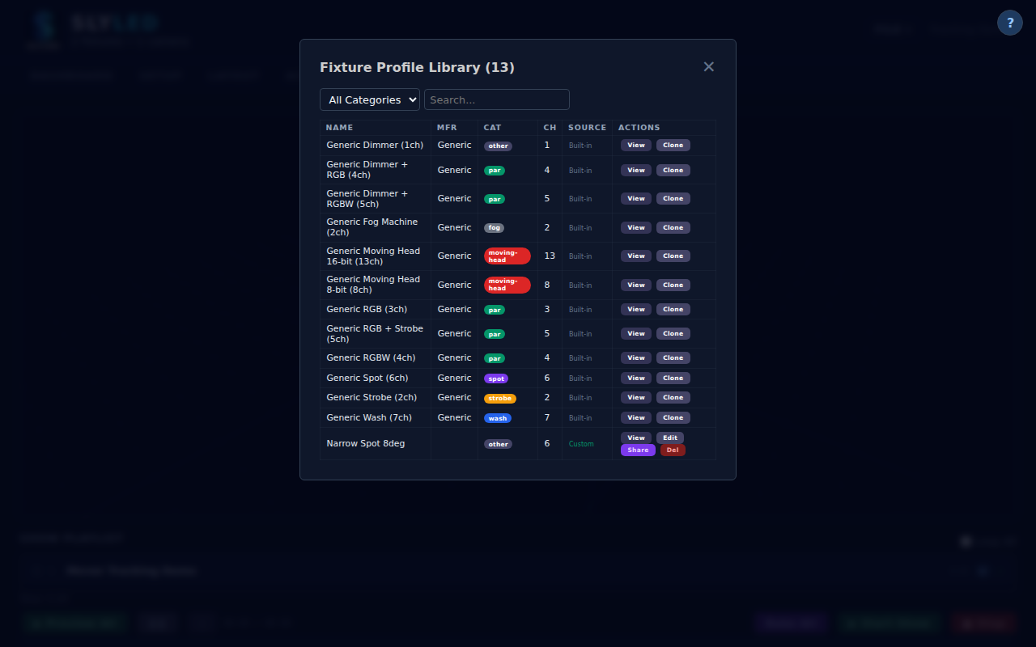
Task: Open the help question-mark icon at top right
Action: coord(1009,22)
